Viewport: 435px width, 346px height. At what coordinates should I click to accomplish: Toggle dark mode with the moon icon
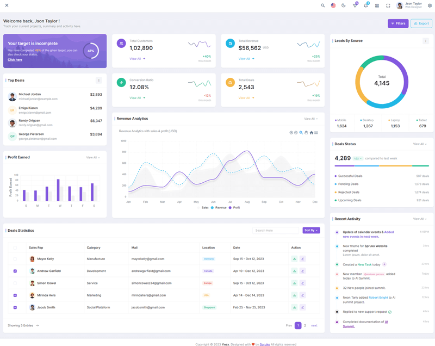344,5
